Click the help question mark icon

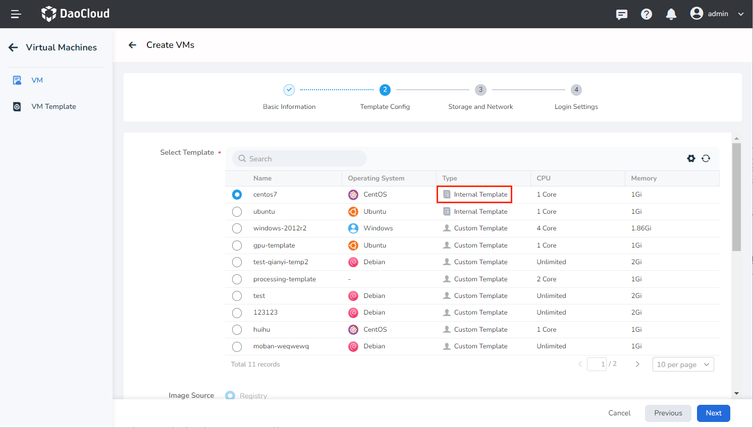pyautogui.click(x=646, y=14)
